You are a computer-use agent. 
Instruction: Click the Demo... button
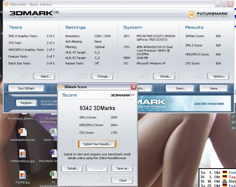(x=180, y=88)
